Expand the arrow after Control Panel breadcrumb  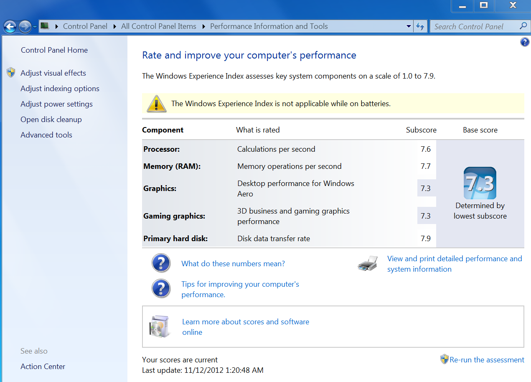click(x=114, y=26)
